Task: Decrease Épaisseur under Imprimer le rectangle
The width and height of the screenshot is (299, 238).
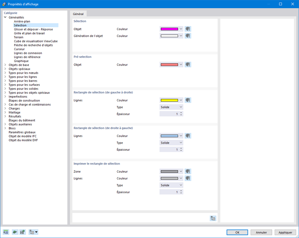Action: coord(181,193)
